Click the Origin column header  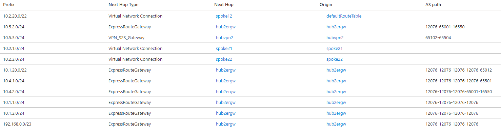click(x=326, y=5)
